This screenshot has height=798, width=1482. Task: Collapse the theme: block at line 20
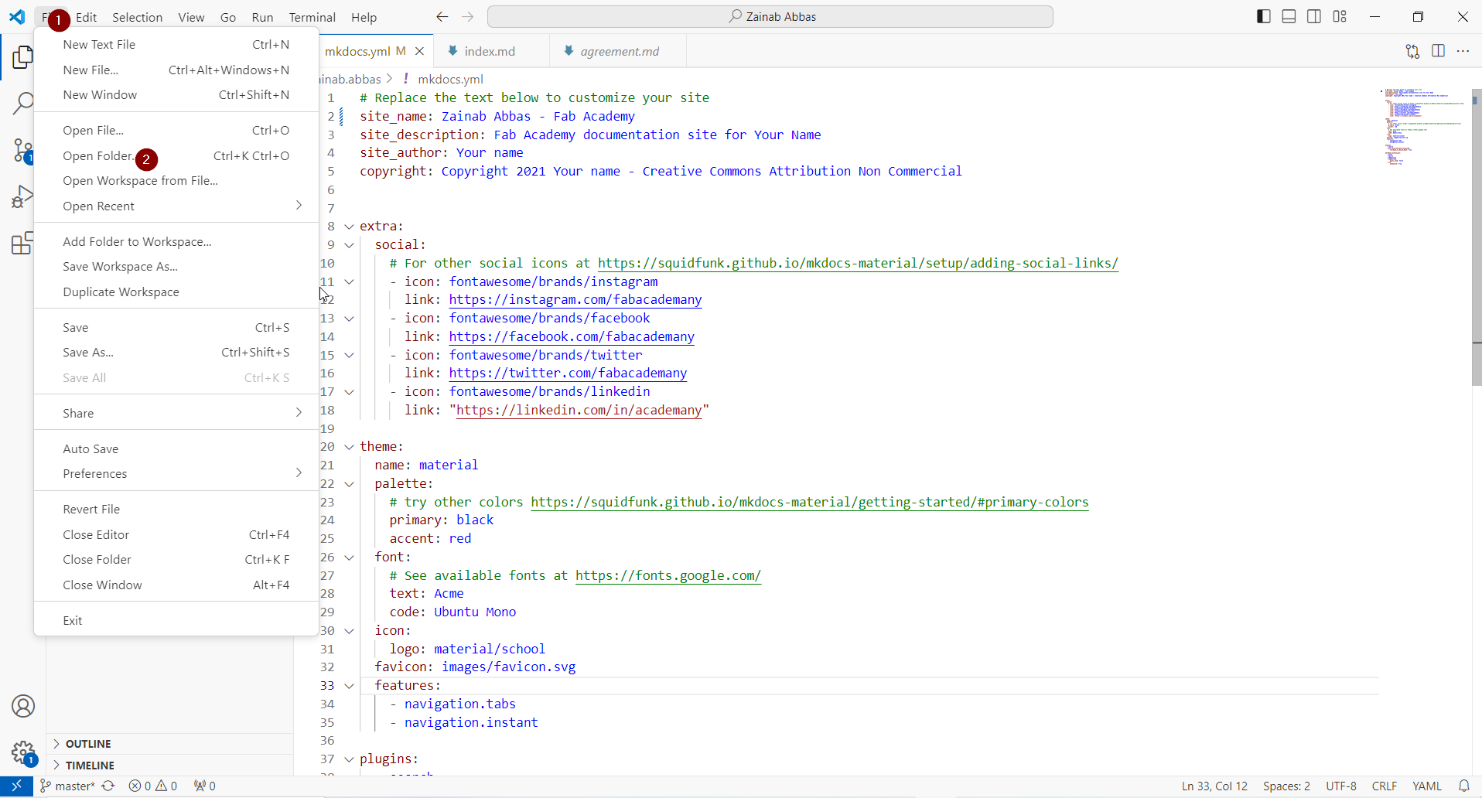[349, 447]
